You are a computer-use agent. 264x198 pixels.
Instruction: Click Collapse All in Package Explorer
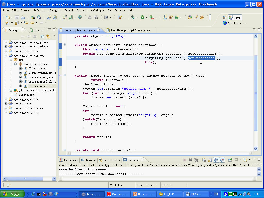43,37
